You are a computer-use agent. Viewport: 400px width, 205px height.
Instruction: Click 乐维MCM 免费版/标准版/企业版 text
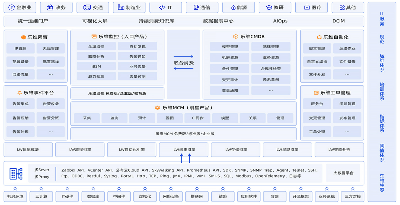click(x=185, y=134)
